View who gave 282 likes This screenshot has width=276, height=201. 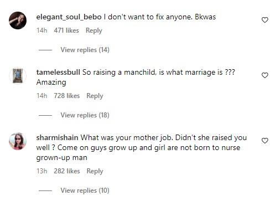[67, 171]
